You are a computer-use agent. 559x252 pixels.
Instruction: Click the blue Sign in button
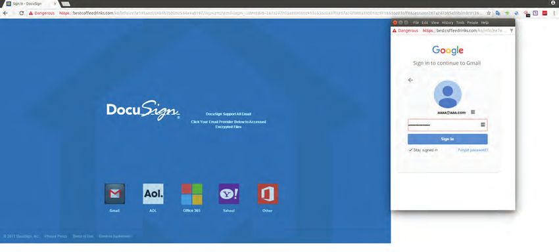(447, 139)
